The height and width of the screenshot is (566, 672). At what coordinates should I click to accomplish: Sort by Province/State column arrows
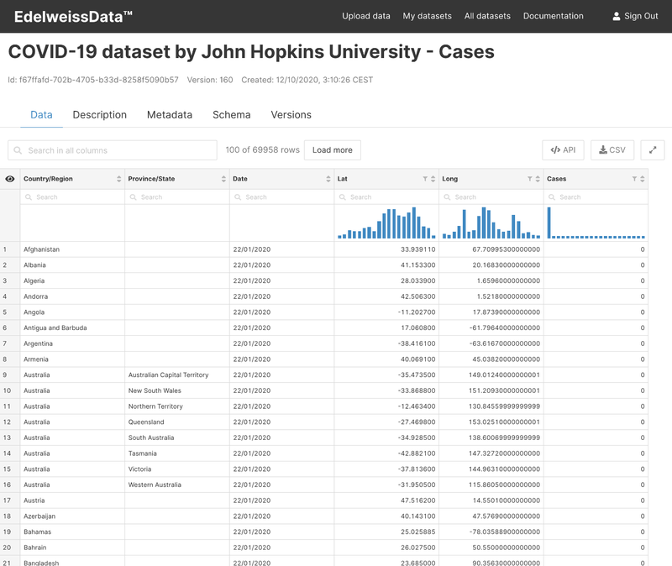point(223,179)
